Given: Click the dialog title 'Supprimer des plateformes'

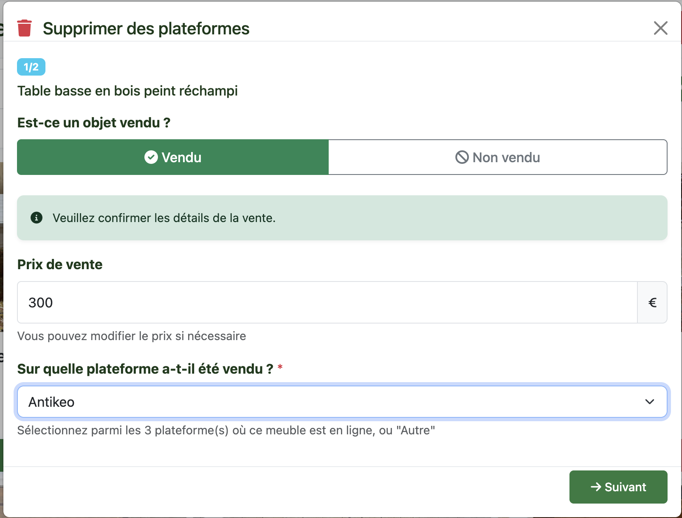Looking at the screenshot, I should click(x=146, y=28).
